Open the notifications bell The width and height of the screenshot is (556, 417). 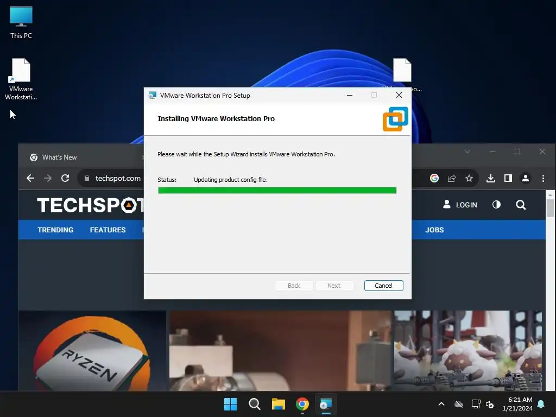(541, 404)
